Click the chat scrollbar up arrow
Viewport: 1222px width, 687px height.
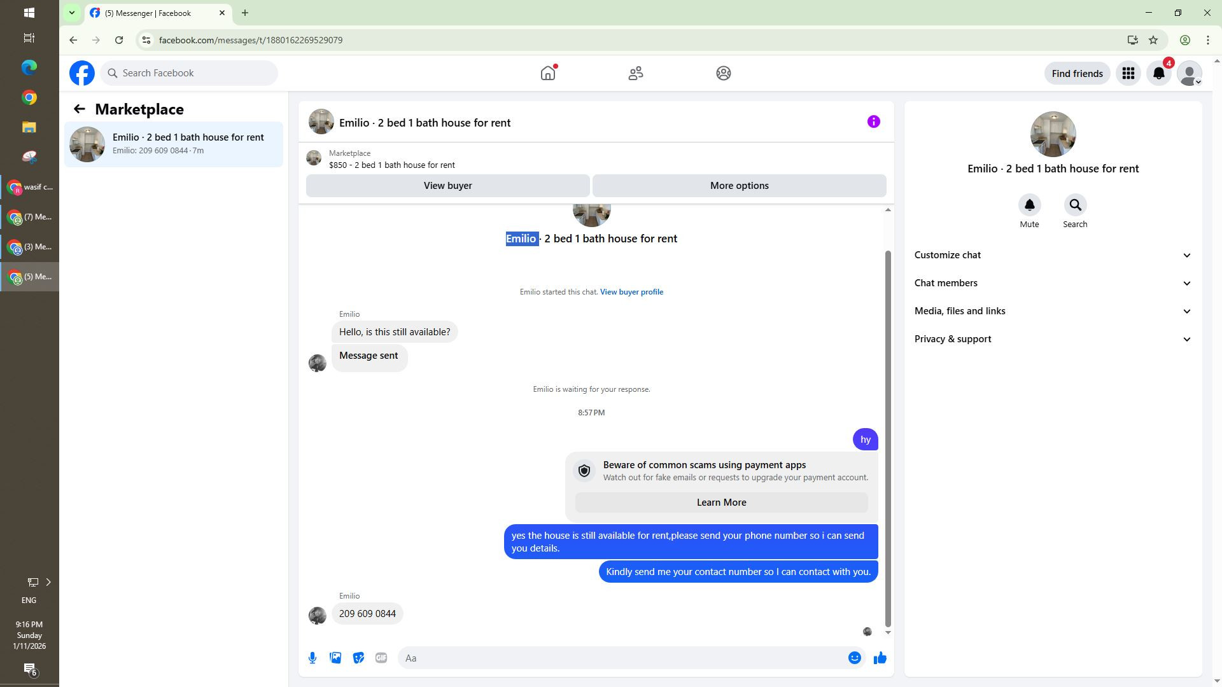coord(888,210)
